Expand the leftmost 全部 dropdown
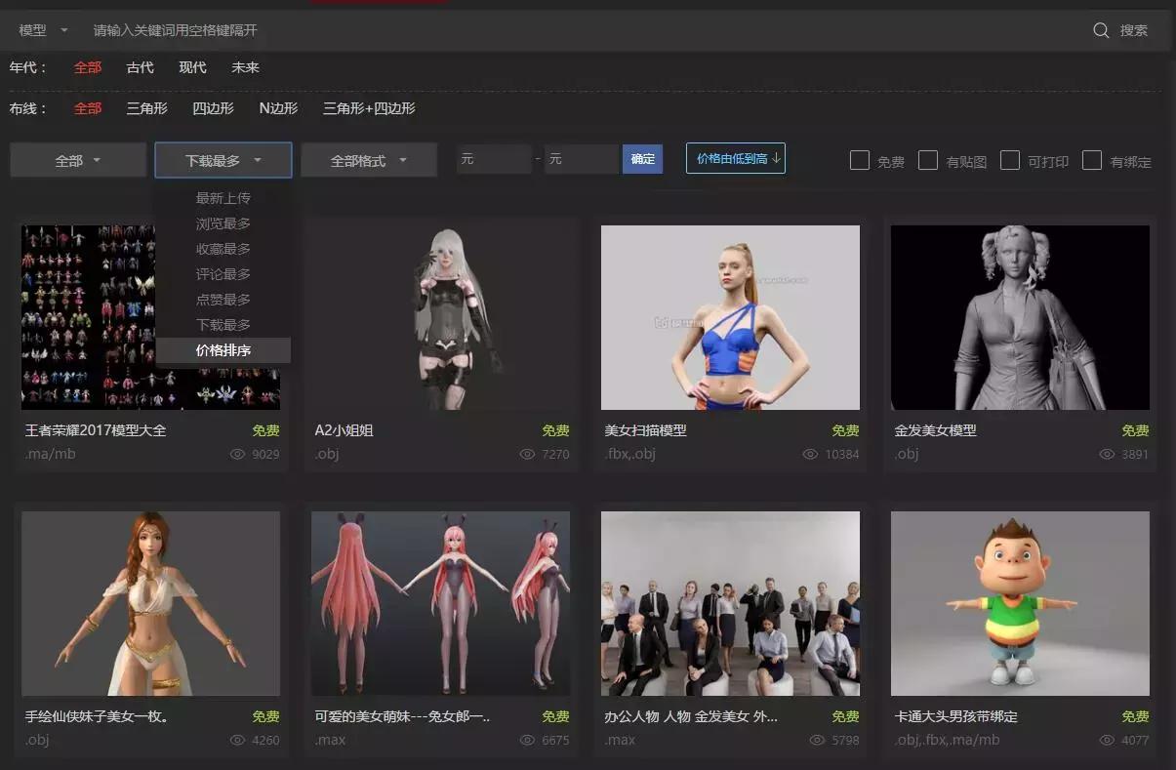Viewport: 1176px width, 770px height. point(77,159)
